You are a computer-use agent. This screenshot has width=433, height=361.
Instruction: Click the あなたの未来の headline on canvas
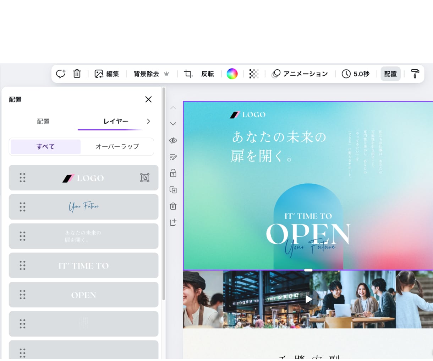(279, 137)
